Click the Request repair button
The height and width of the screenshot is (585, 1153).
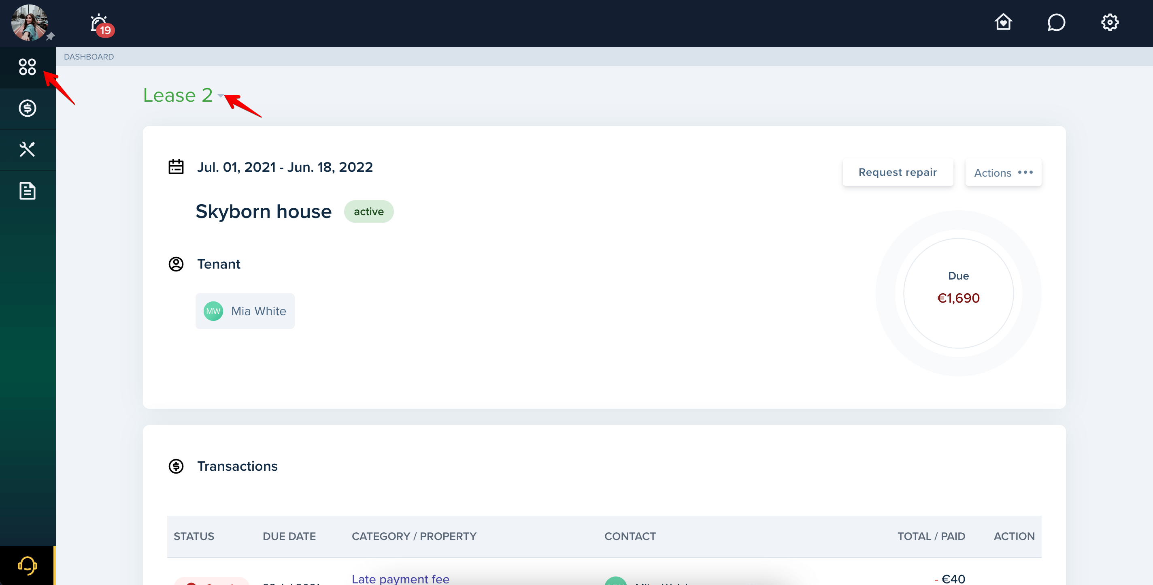click(x=898, y=172)
